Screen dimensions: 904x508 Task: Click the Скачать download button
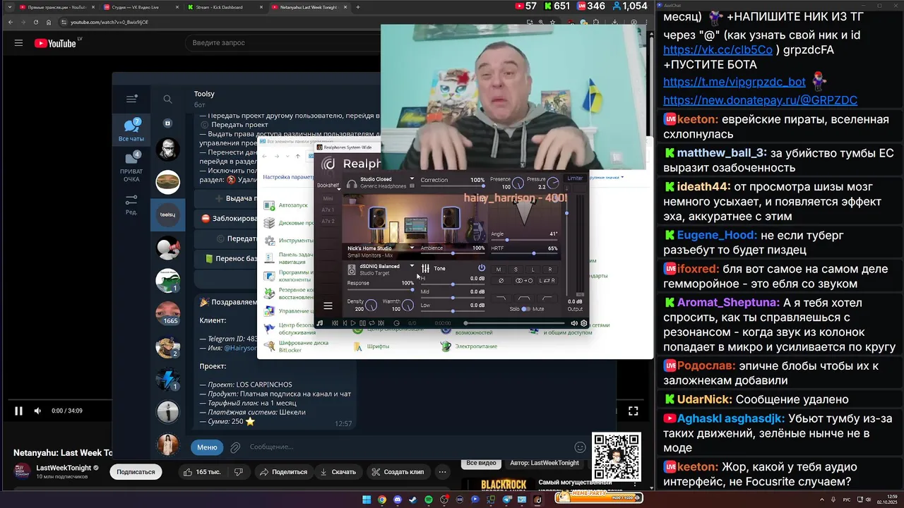338,472
